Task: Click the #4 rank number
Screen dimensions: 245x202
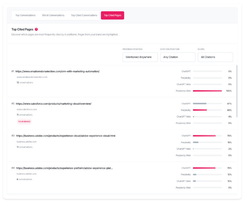Action: pos(13,168)
